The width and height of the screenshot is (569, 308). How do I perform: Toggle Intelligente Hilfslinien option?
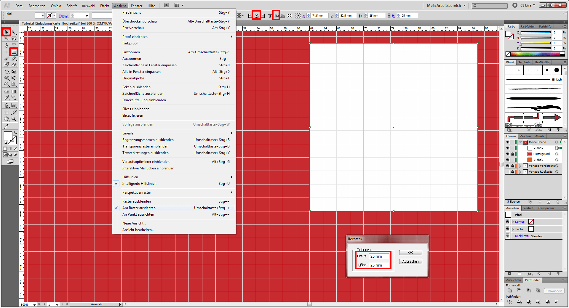click(139, 184)
